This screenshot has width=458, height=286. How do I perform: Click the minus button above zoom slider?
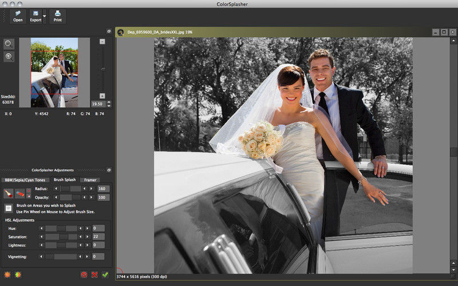pos(102,41)
